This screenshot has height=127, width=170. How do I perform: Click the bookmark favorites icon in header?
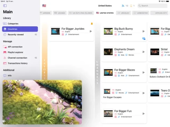(131, 6)
